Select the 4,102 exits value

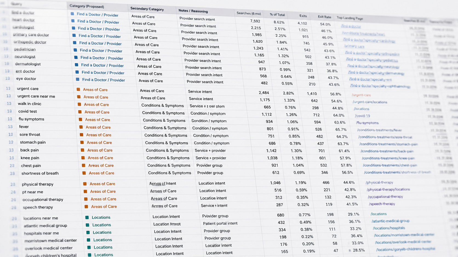(x=302, y=23)
